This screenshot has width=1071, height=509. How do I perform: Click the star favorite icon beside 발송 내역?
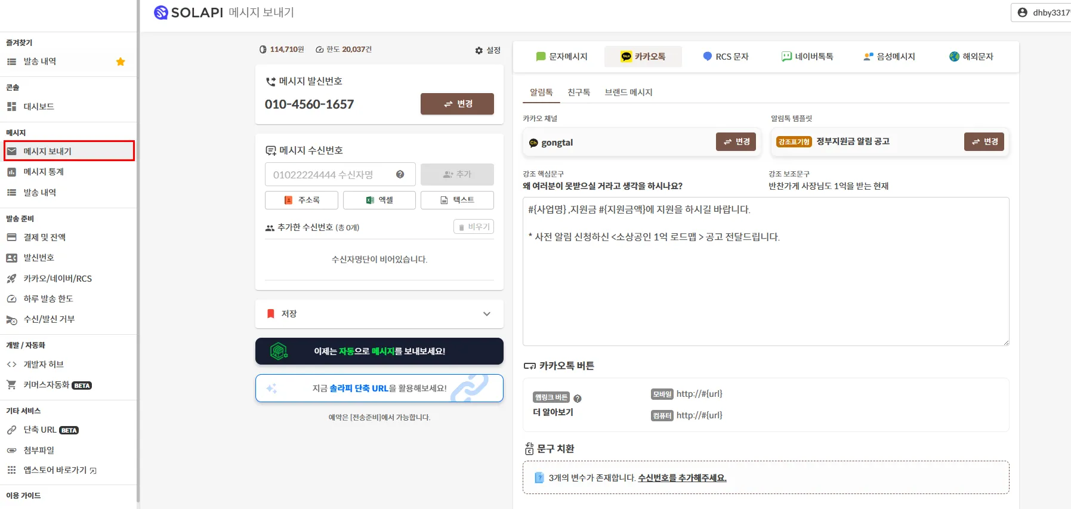[121, 61]
